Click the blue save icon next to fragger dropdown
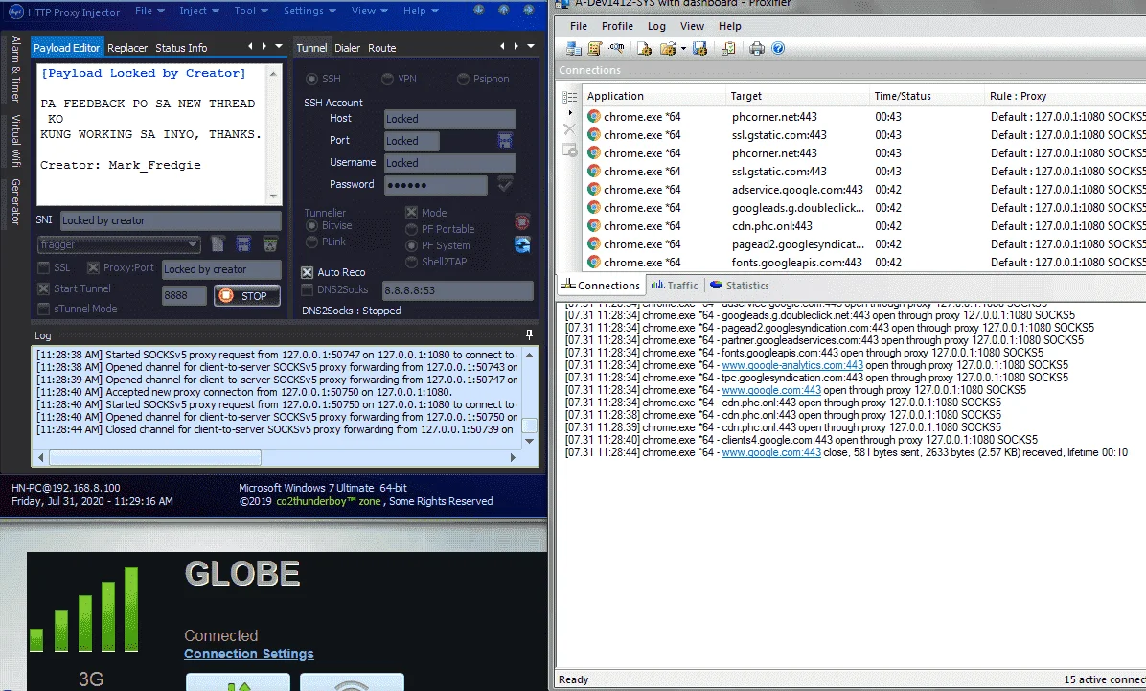 243,243
